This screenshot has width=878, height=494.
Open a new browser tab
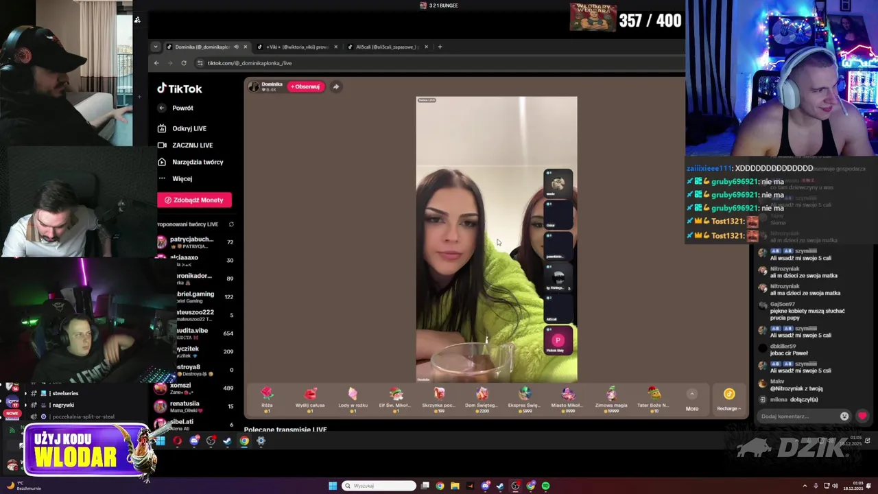coord(440,47)
